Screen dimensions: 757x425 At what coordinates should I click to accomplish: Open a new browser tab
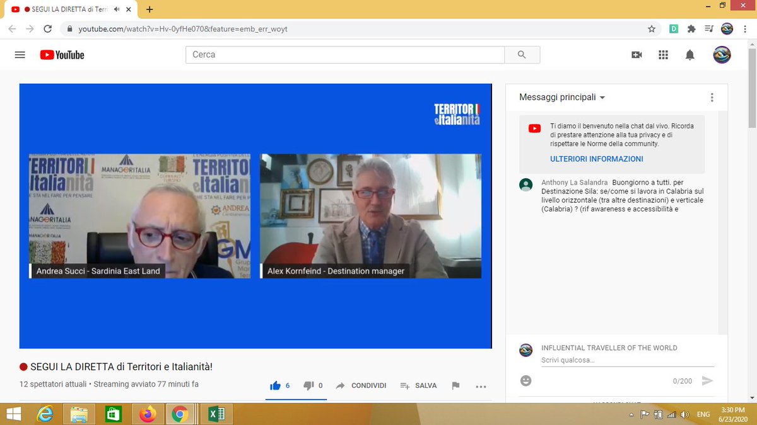coord(150,9)
